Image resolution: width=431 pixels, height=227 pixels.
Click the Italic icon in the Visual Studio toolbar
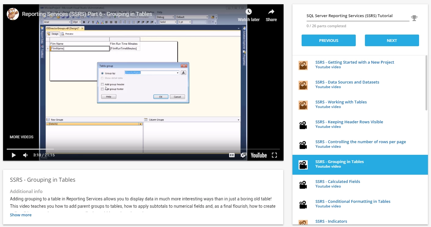[89, 22]
